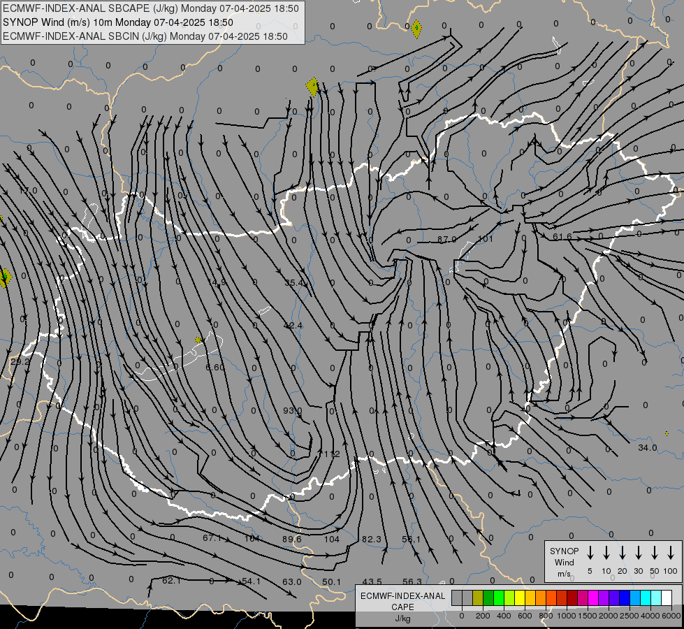Click the J/kg unit label in the legend

pos(402,619)
